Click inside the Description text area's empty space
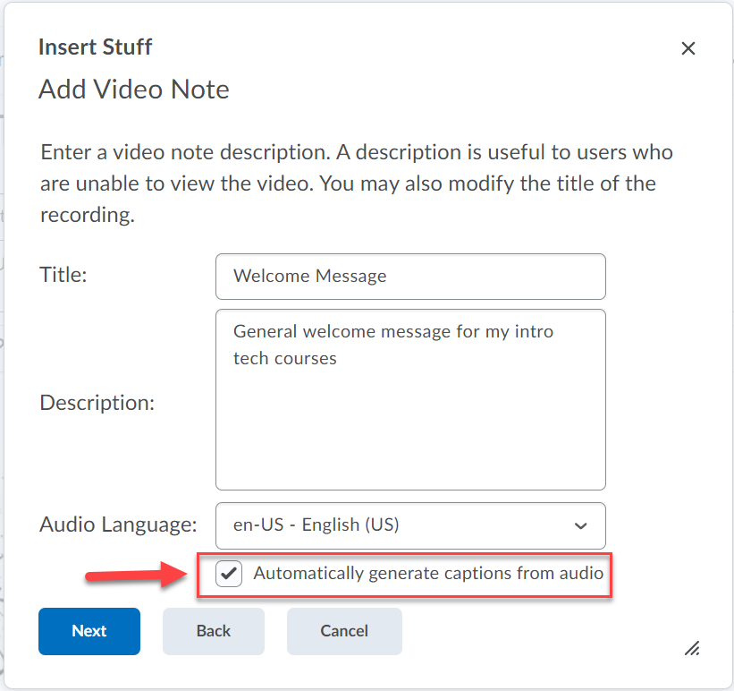 (410, 430)
